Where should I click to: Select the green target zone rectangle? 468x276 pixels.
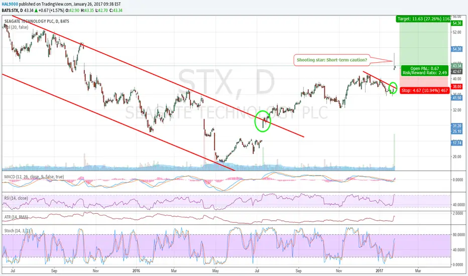[423, 43]
